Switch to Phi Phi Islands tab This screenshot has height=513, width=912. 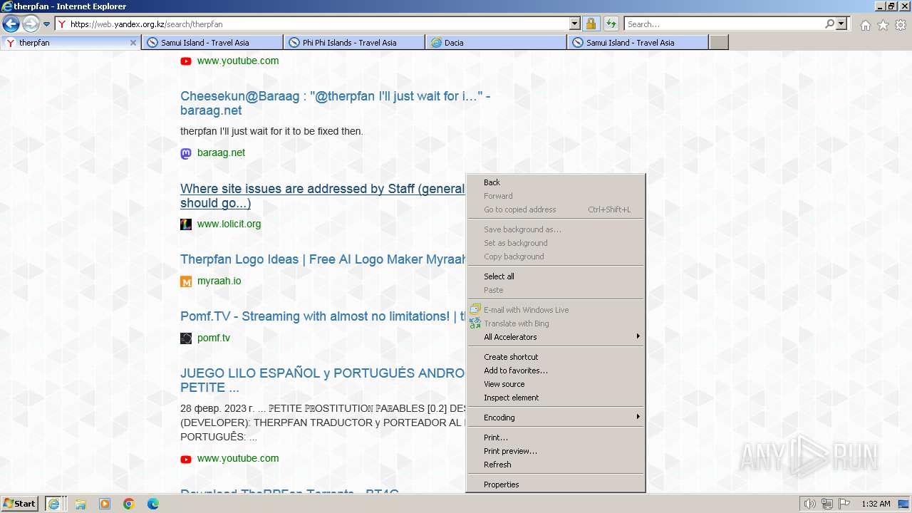click(354, 43)
